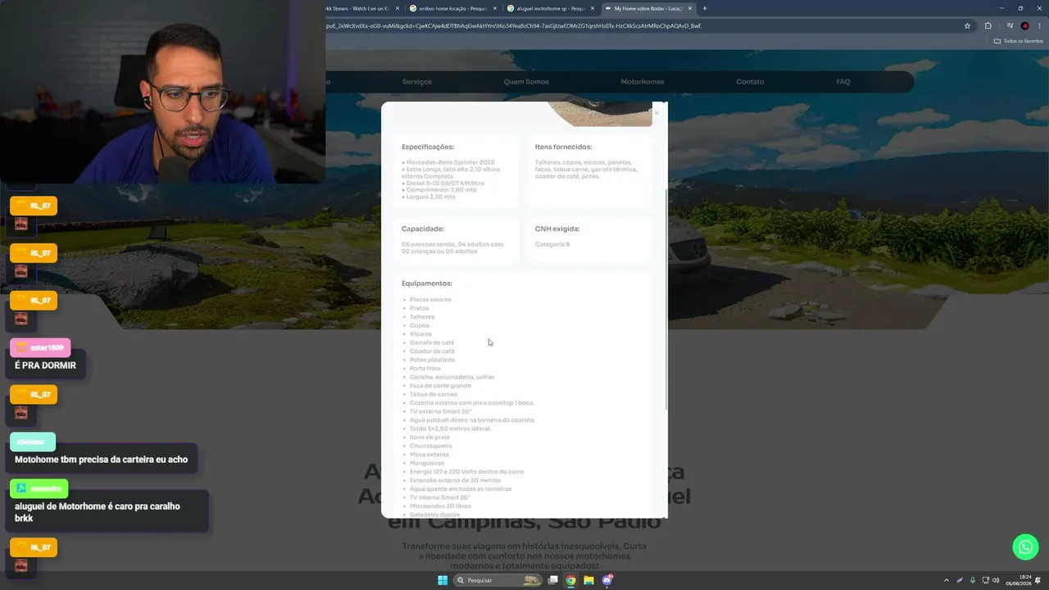Close the 'onibus home locação' tab
This screenshot has width=1049, height=590.
point(494,8)
